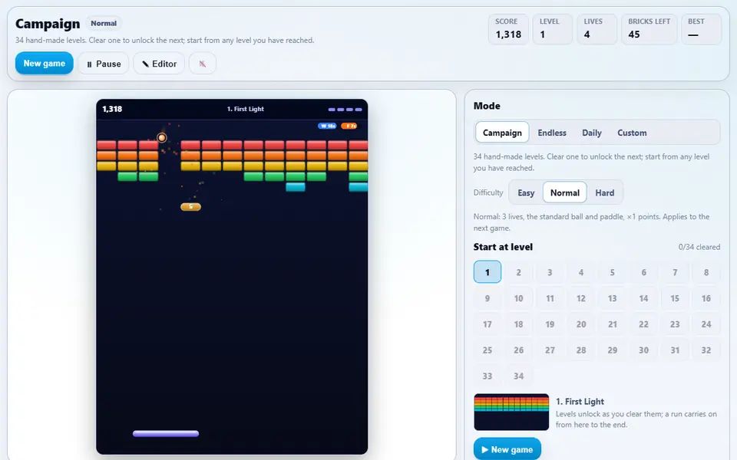Select level 1 in the Start at level grid

(x=487, y=272)
